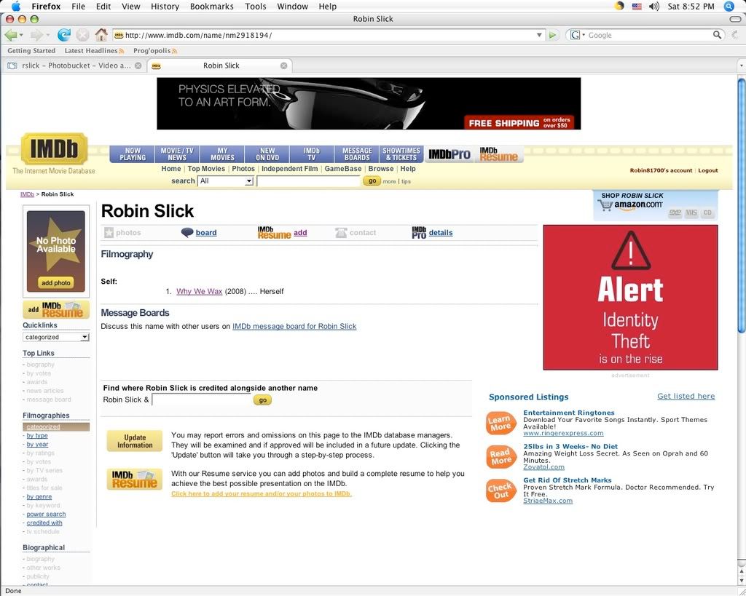Click Robin81700's account link
The height and width of the screenshot is (596, 746).
(x=661, y=170)
